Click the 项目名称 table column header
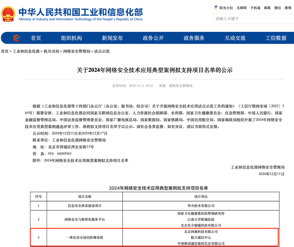The width and height of the screenshot is (294, 247). click(x=85, y=197)
